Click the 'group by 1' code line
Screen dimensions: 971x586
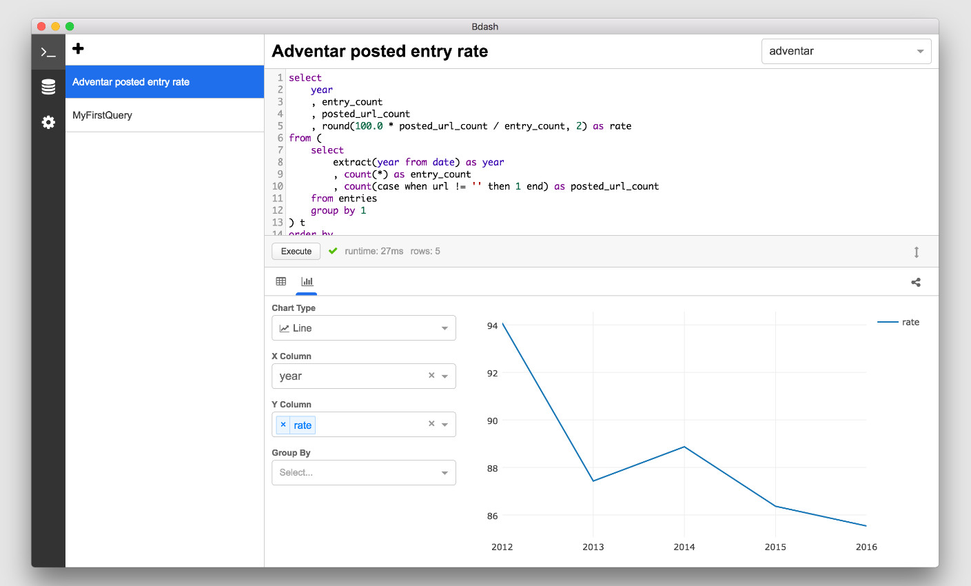pos(338,210)
